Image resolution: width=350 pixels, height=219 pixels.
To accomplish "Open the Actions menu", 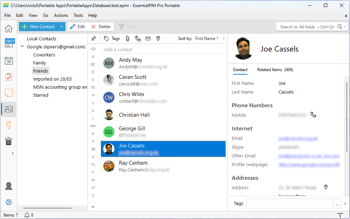I will click(61, 15).
